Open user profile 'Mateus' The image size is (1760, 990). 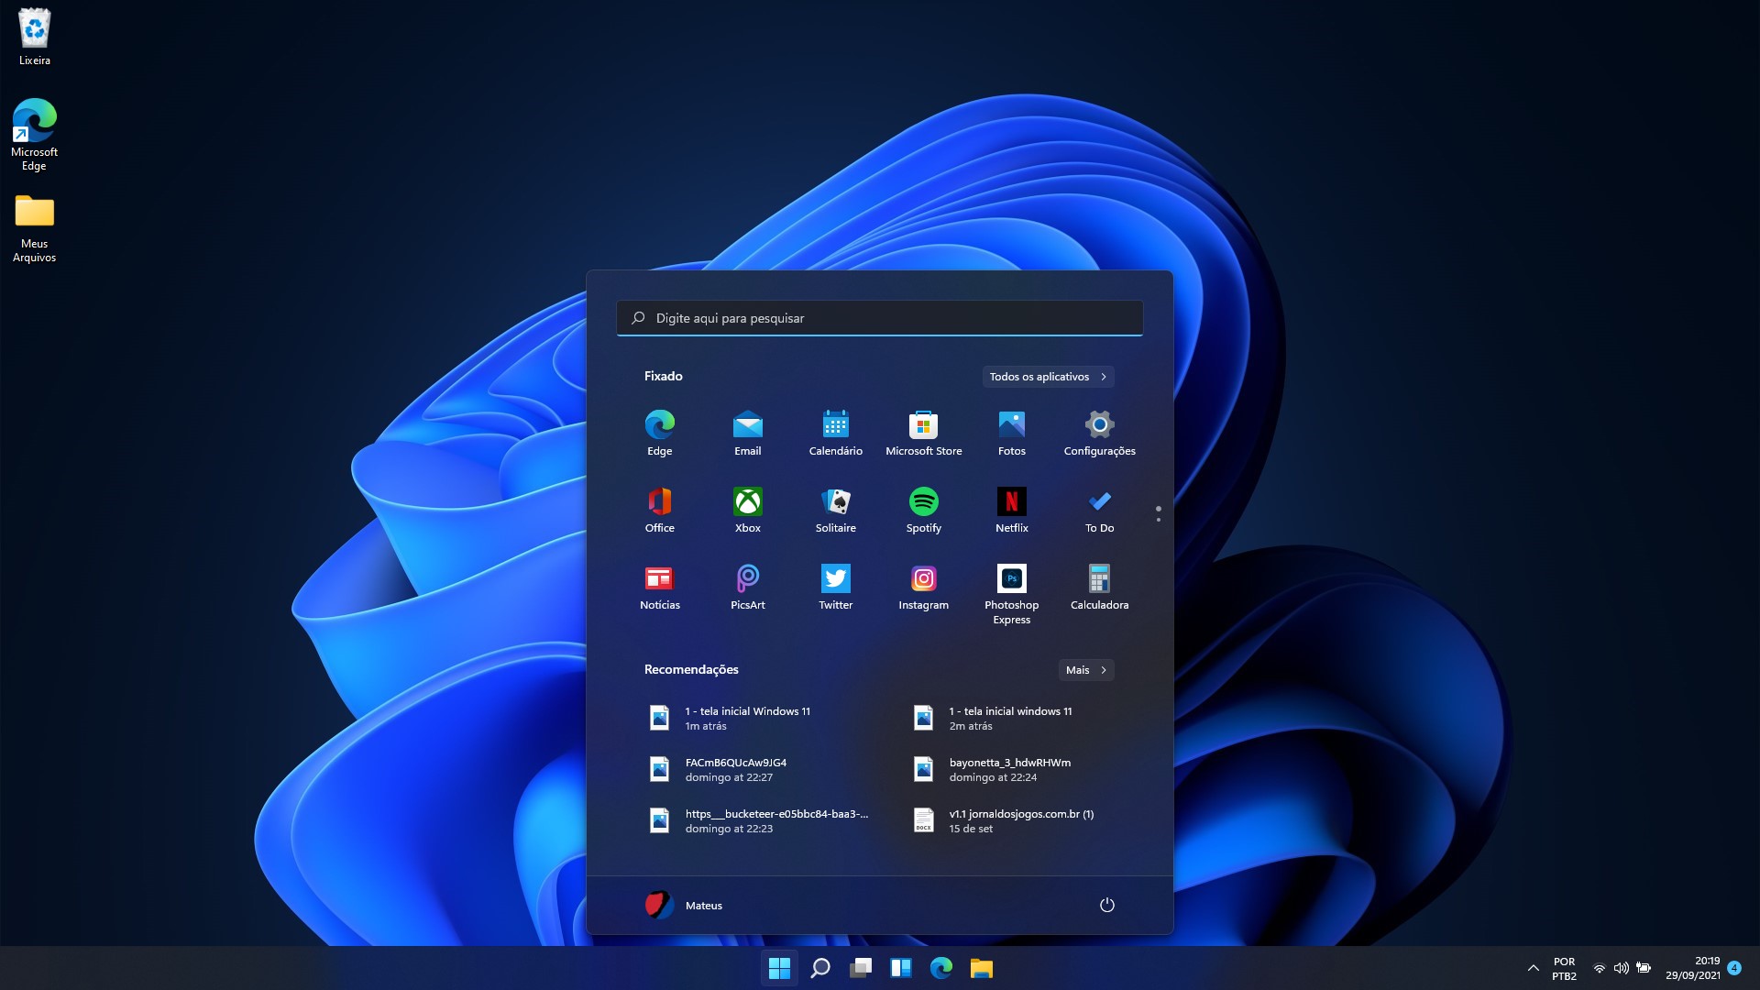[x=684, y=904]
